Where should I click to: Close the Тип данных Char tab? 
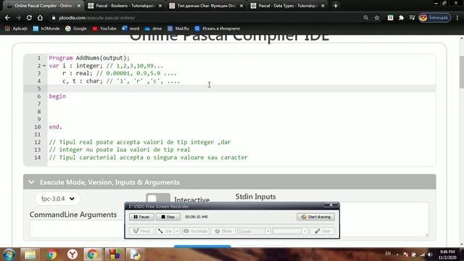(x=241, y=6)
